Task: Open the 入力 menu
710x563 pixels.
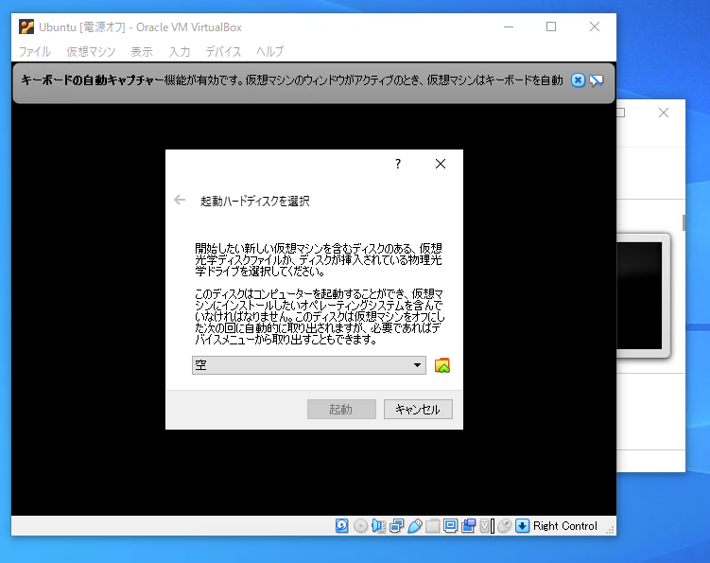Action: pyautogui.click(x=180, y=52)
